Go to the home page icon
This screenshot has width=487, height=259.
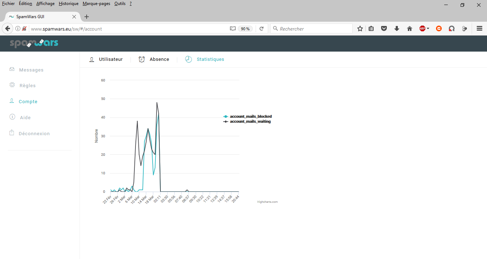(x=410, y=28)
